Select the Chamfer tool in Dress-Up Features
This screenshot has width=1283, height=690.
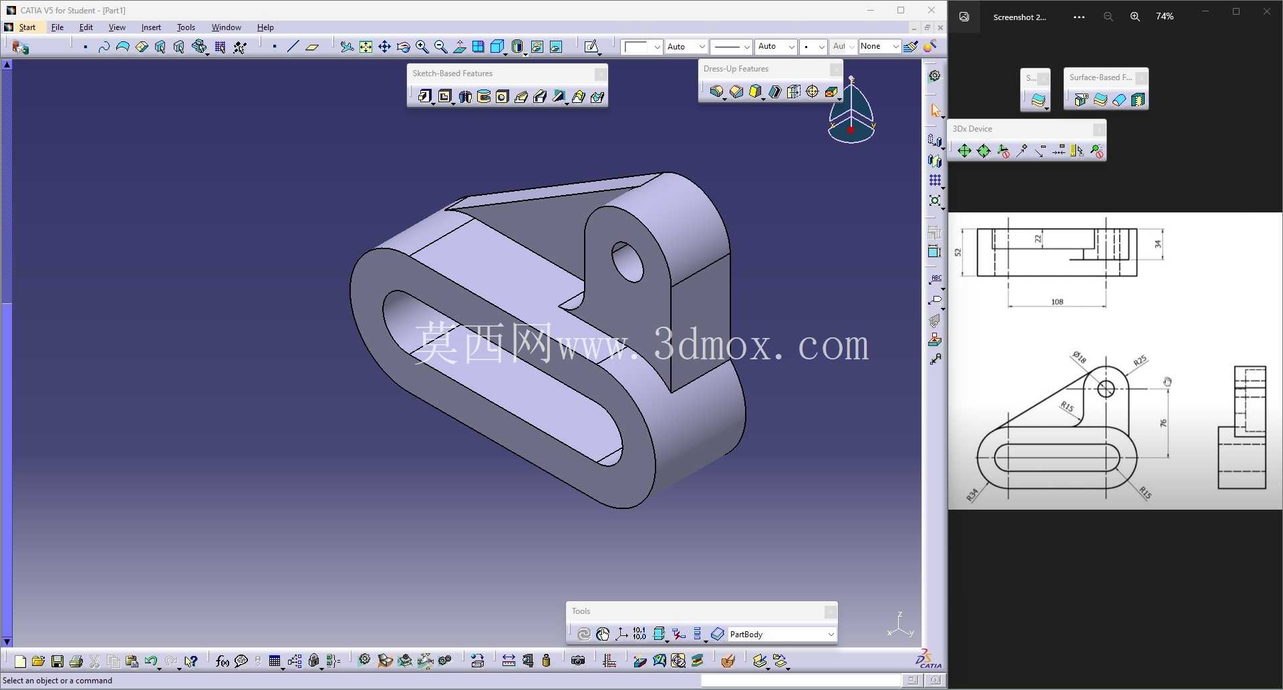point(736,92)
